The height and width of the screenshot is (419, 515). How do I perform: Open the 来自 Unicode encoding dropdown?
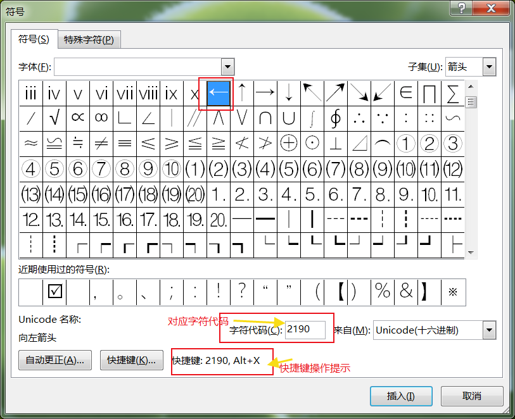tap(488, 330)
